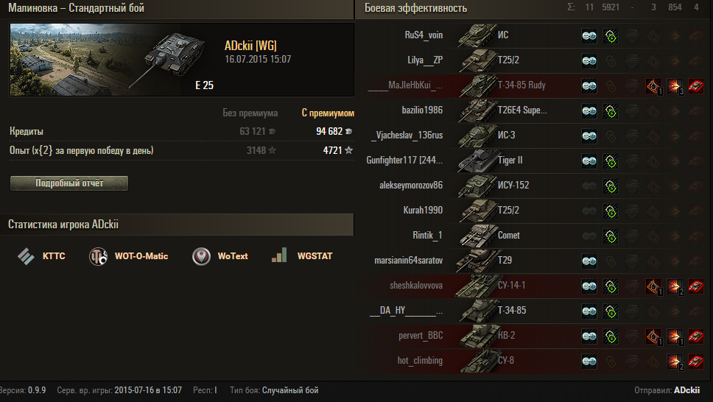
Task: Click the E 25 tank map thumbnail
Action: click(112, 60)
